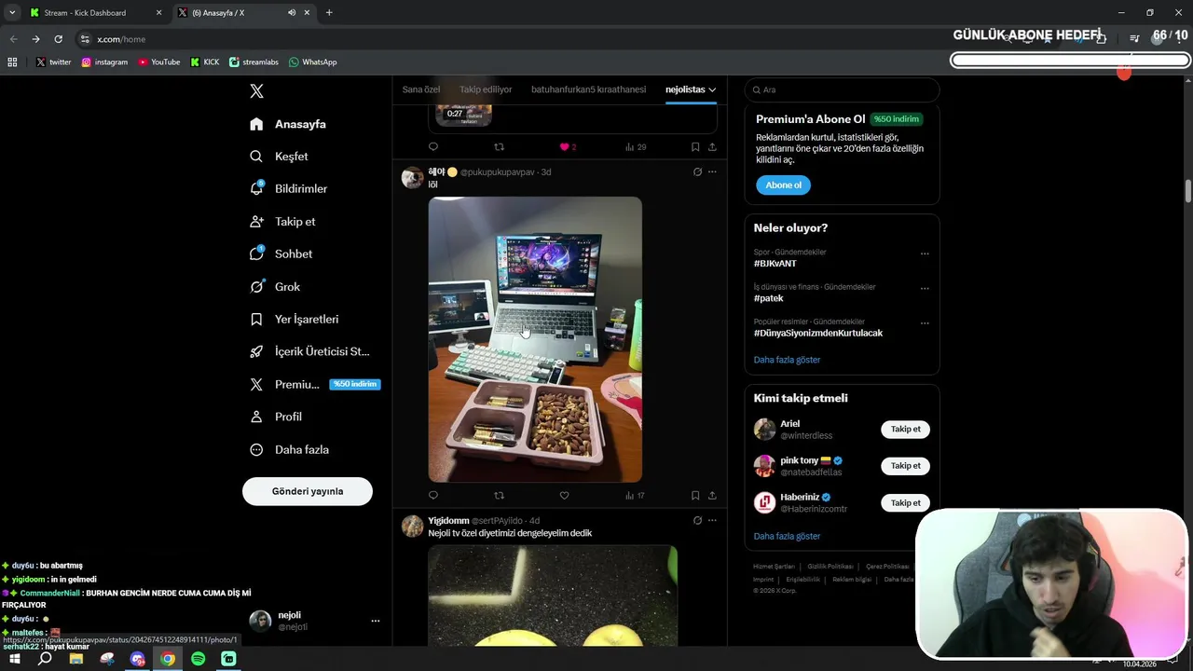Open Takip et in the sidebar
The width and height of the screenshot is (1193, 671).
click(282, 222)
